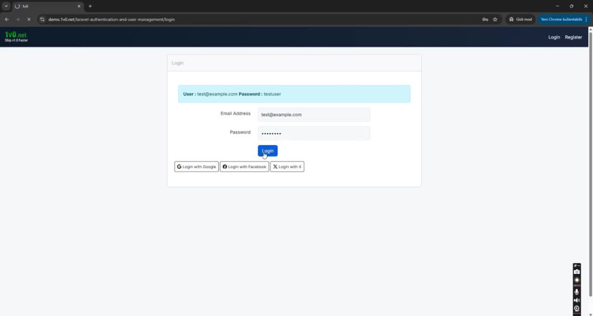Select the 1v0 browser tab

(x=47, y=7)
